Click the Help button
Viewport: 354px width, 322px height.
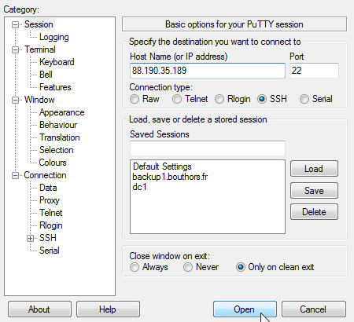(x=108, y=309)
